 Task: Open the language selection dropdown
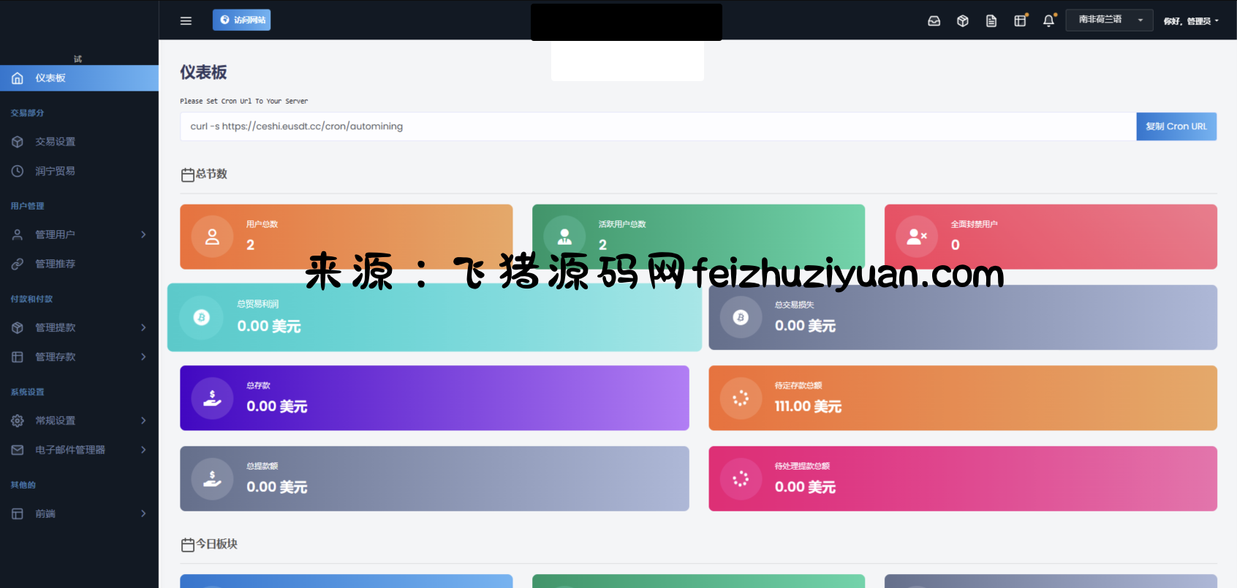pyautogui.click(x=1108, y=20)
